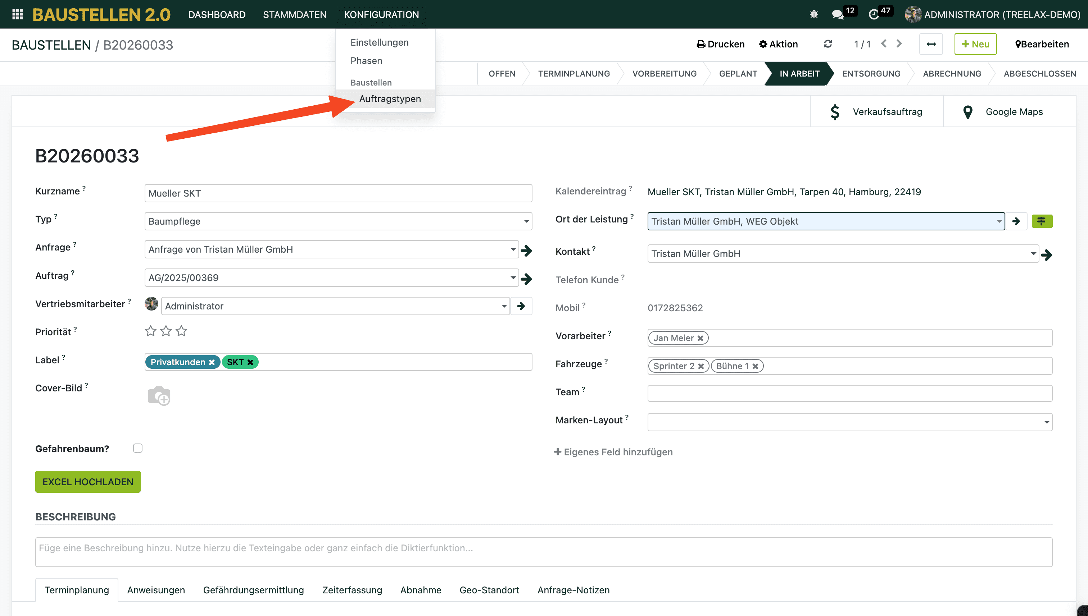Switch to the Zeiterfassung tab
Image resolution: width=1088 pixels, height=616 pixels.
(x=352, y=590)
